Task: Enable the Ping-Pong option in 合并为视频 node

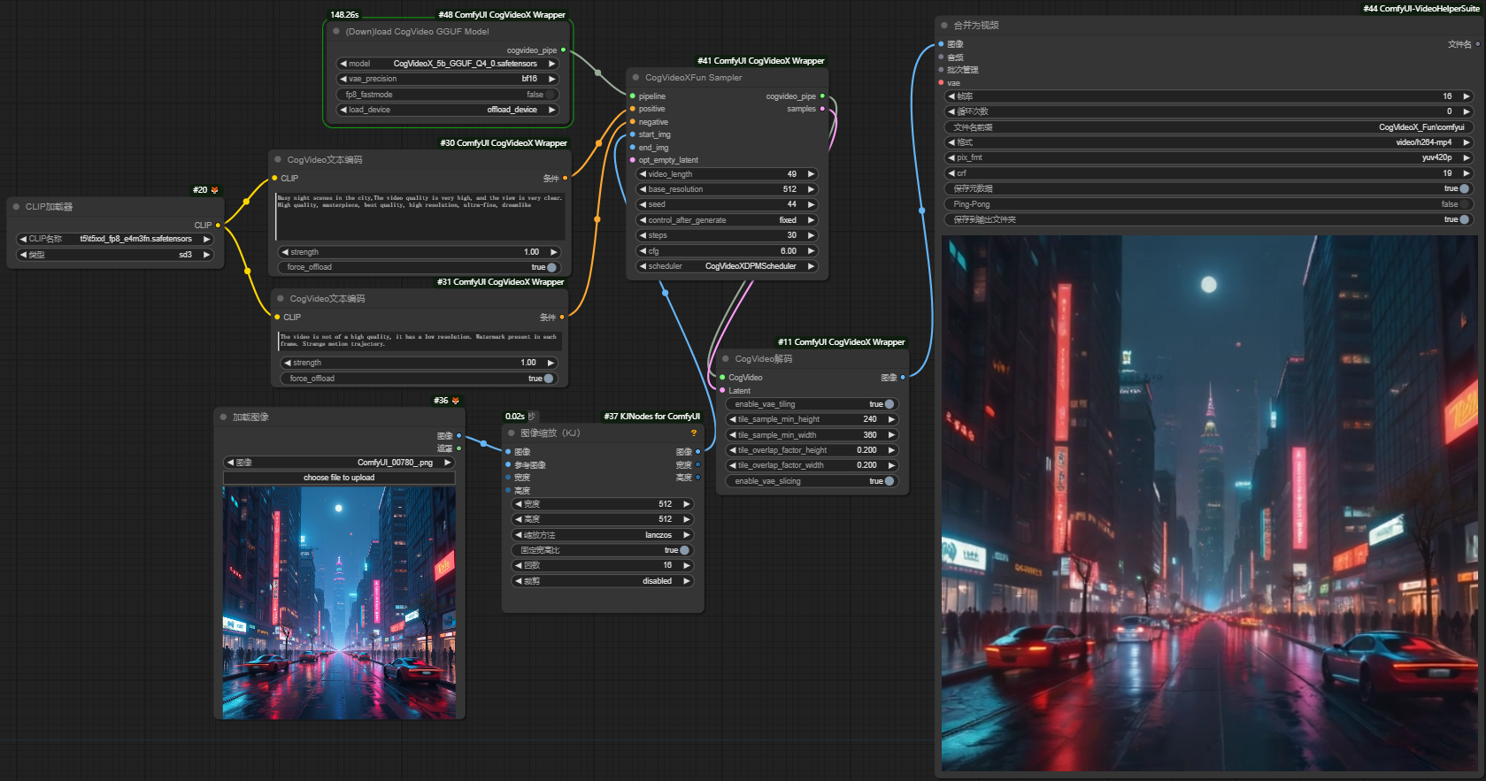Action: point(1465,204)
